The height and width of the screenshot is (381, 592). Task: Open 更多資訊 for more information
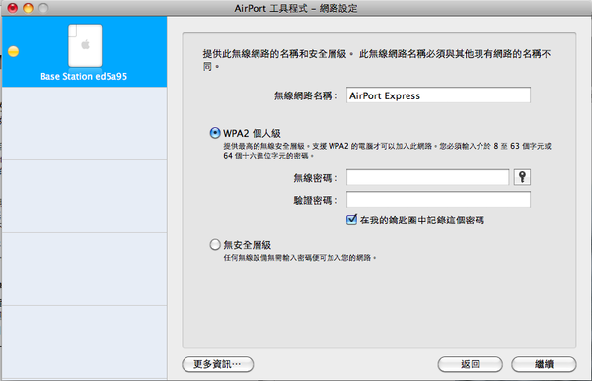(x=217, y=364)
